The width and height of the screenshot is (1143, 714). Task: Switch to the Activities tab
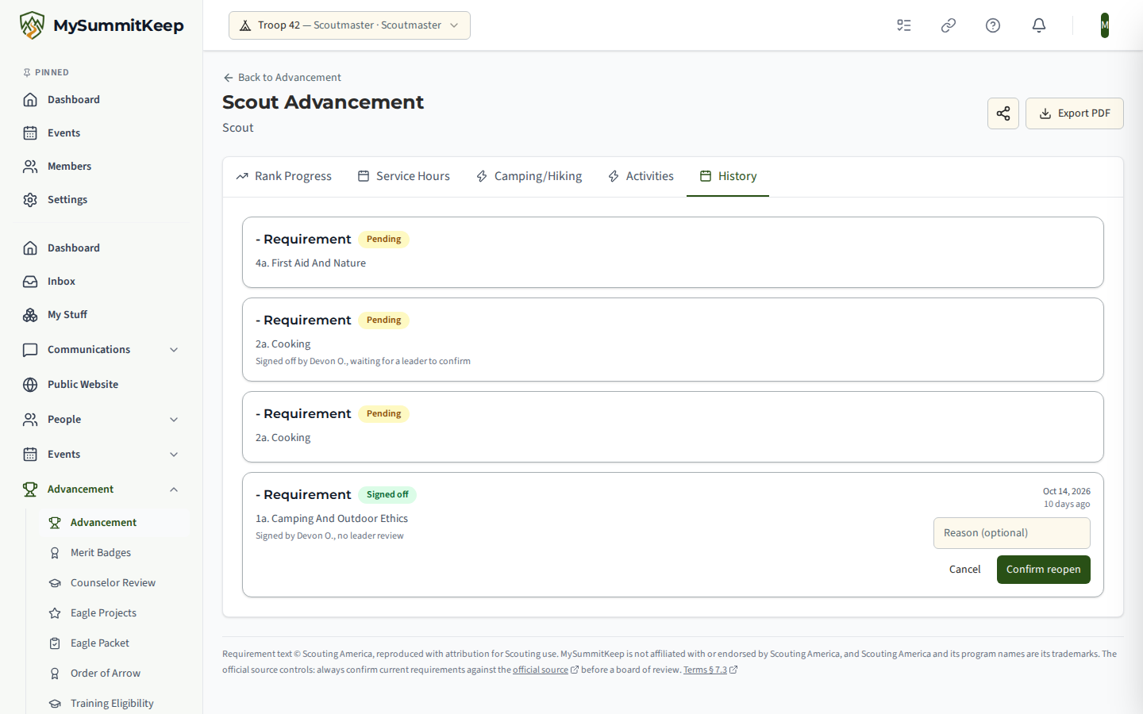(641, 176)
